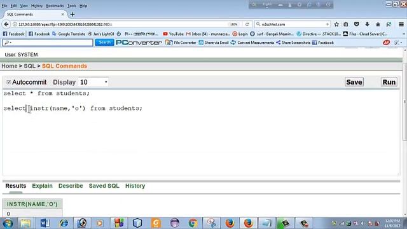Click the SQL breadcrumb link

click(x=30, y=66)
